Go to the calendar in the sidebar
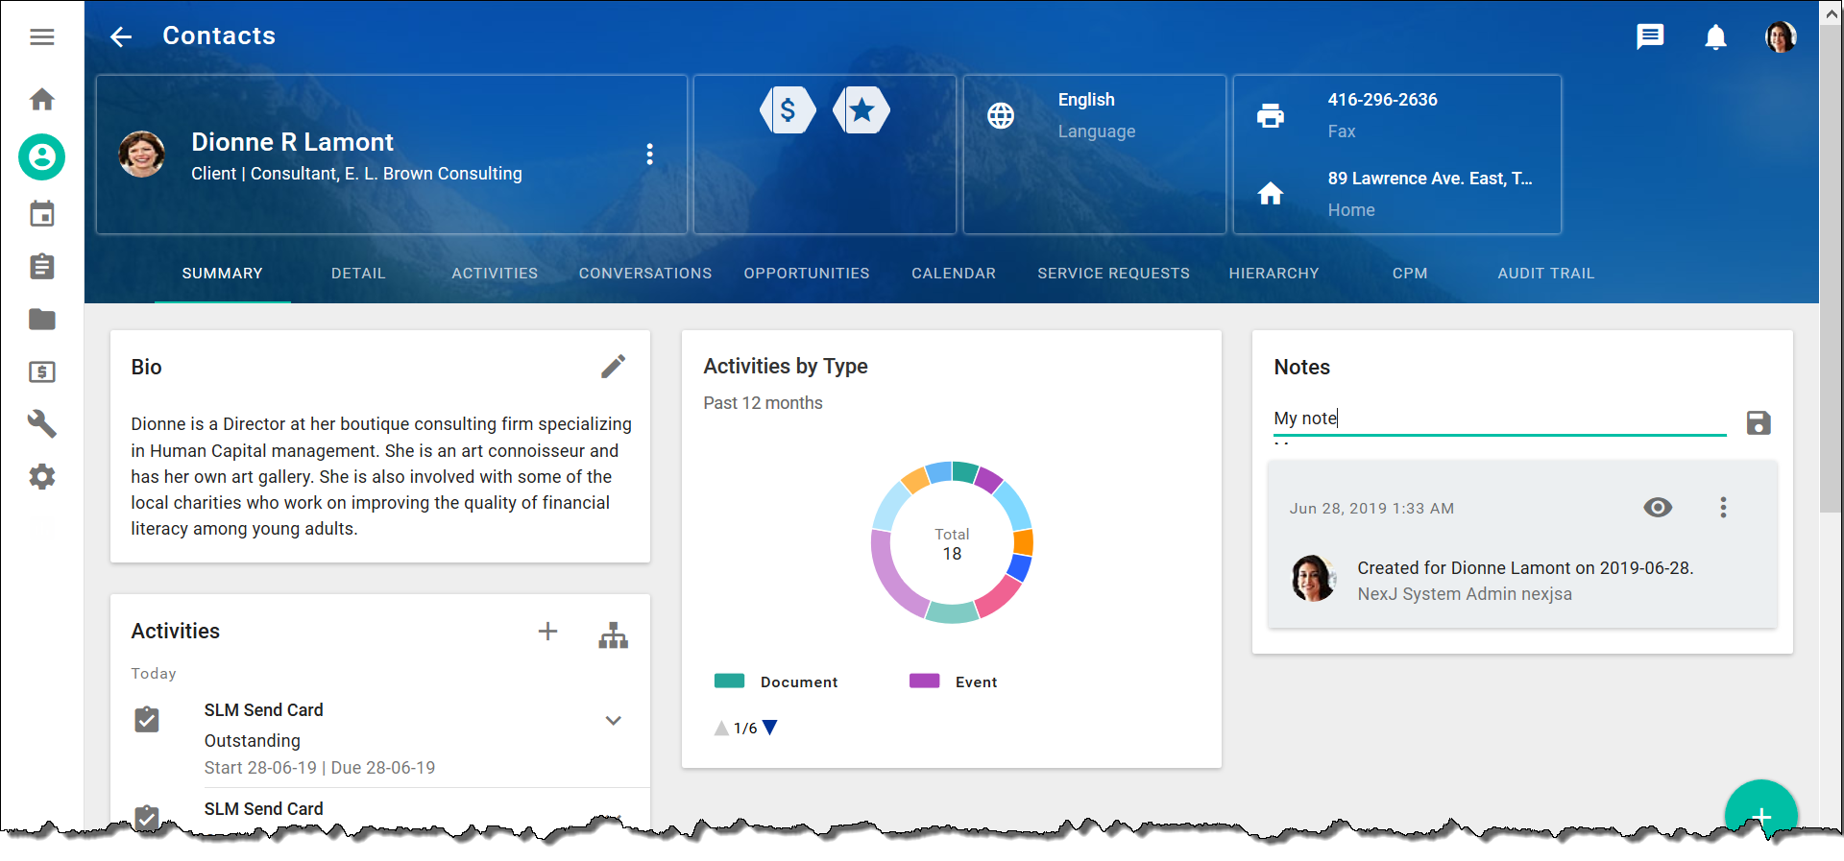The width and height of the screenshot is (1844, 861). coord(41,214)
